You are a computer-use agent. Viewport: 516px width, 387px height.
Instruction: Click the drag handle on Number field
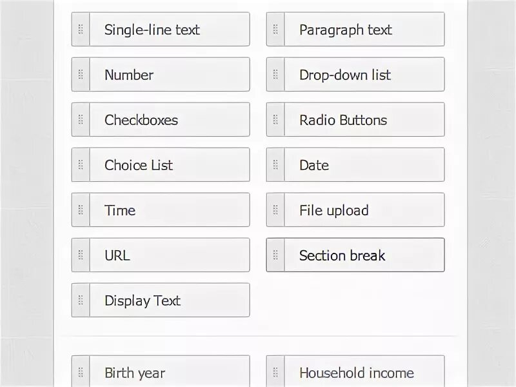tap(81, 75)
